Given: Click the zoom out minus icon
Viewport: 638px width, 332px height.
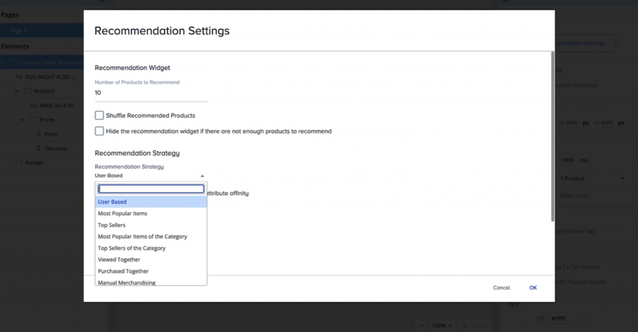Looking at the screenshot, I should coord(422,325).
